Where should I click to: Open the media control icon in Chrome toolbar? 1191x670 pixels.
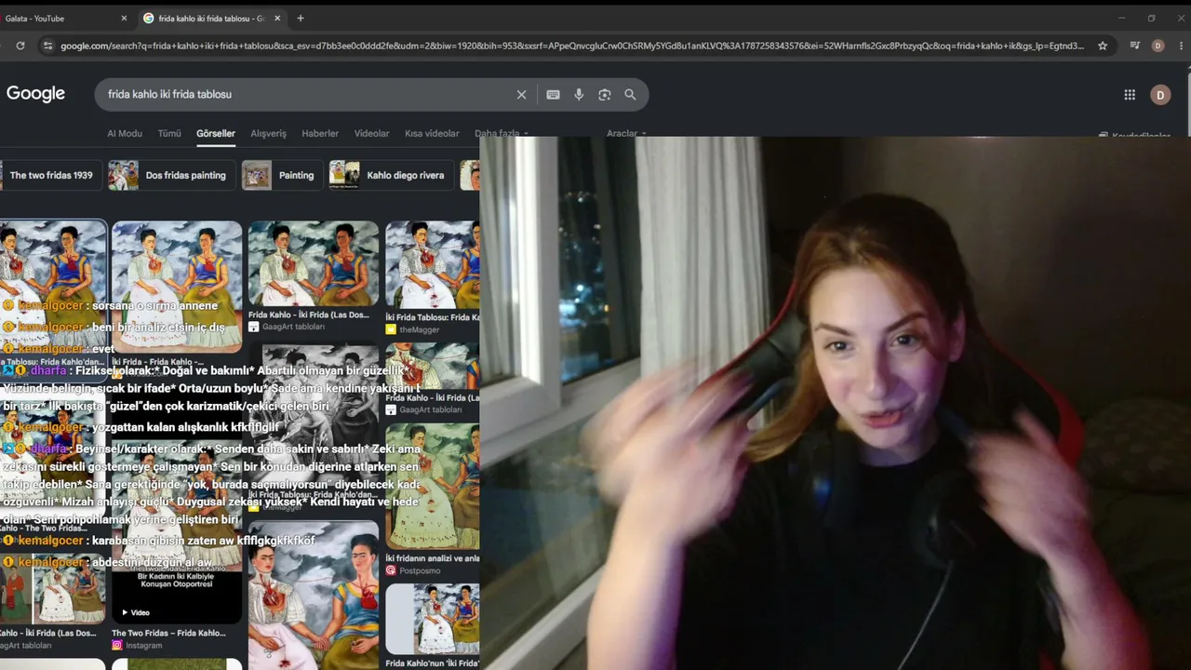coord(1134,46)
